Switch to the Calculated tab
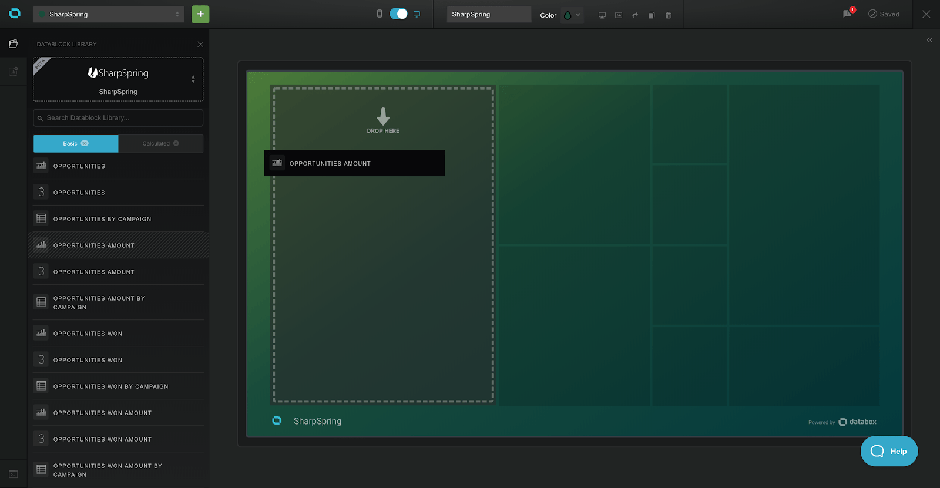 161,143
